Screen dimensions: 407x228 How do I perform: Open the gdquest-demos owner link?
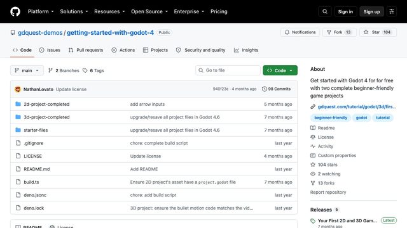(x=40, y=32)
